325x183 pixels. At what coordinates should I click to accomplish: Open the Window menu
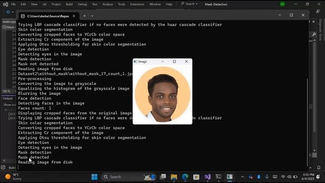[155, 4]
